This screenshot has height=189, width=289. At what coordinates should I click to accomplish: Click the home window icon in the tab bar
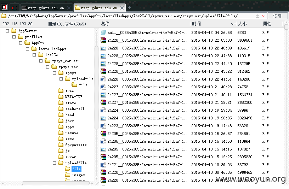point(4,7)
